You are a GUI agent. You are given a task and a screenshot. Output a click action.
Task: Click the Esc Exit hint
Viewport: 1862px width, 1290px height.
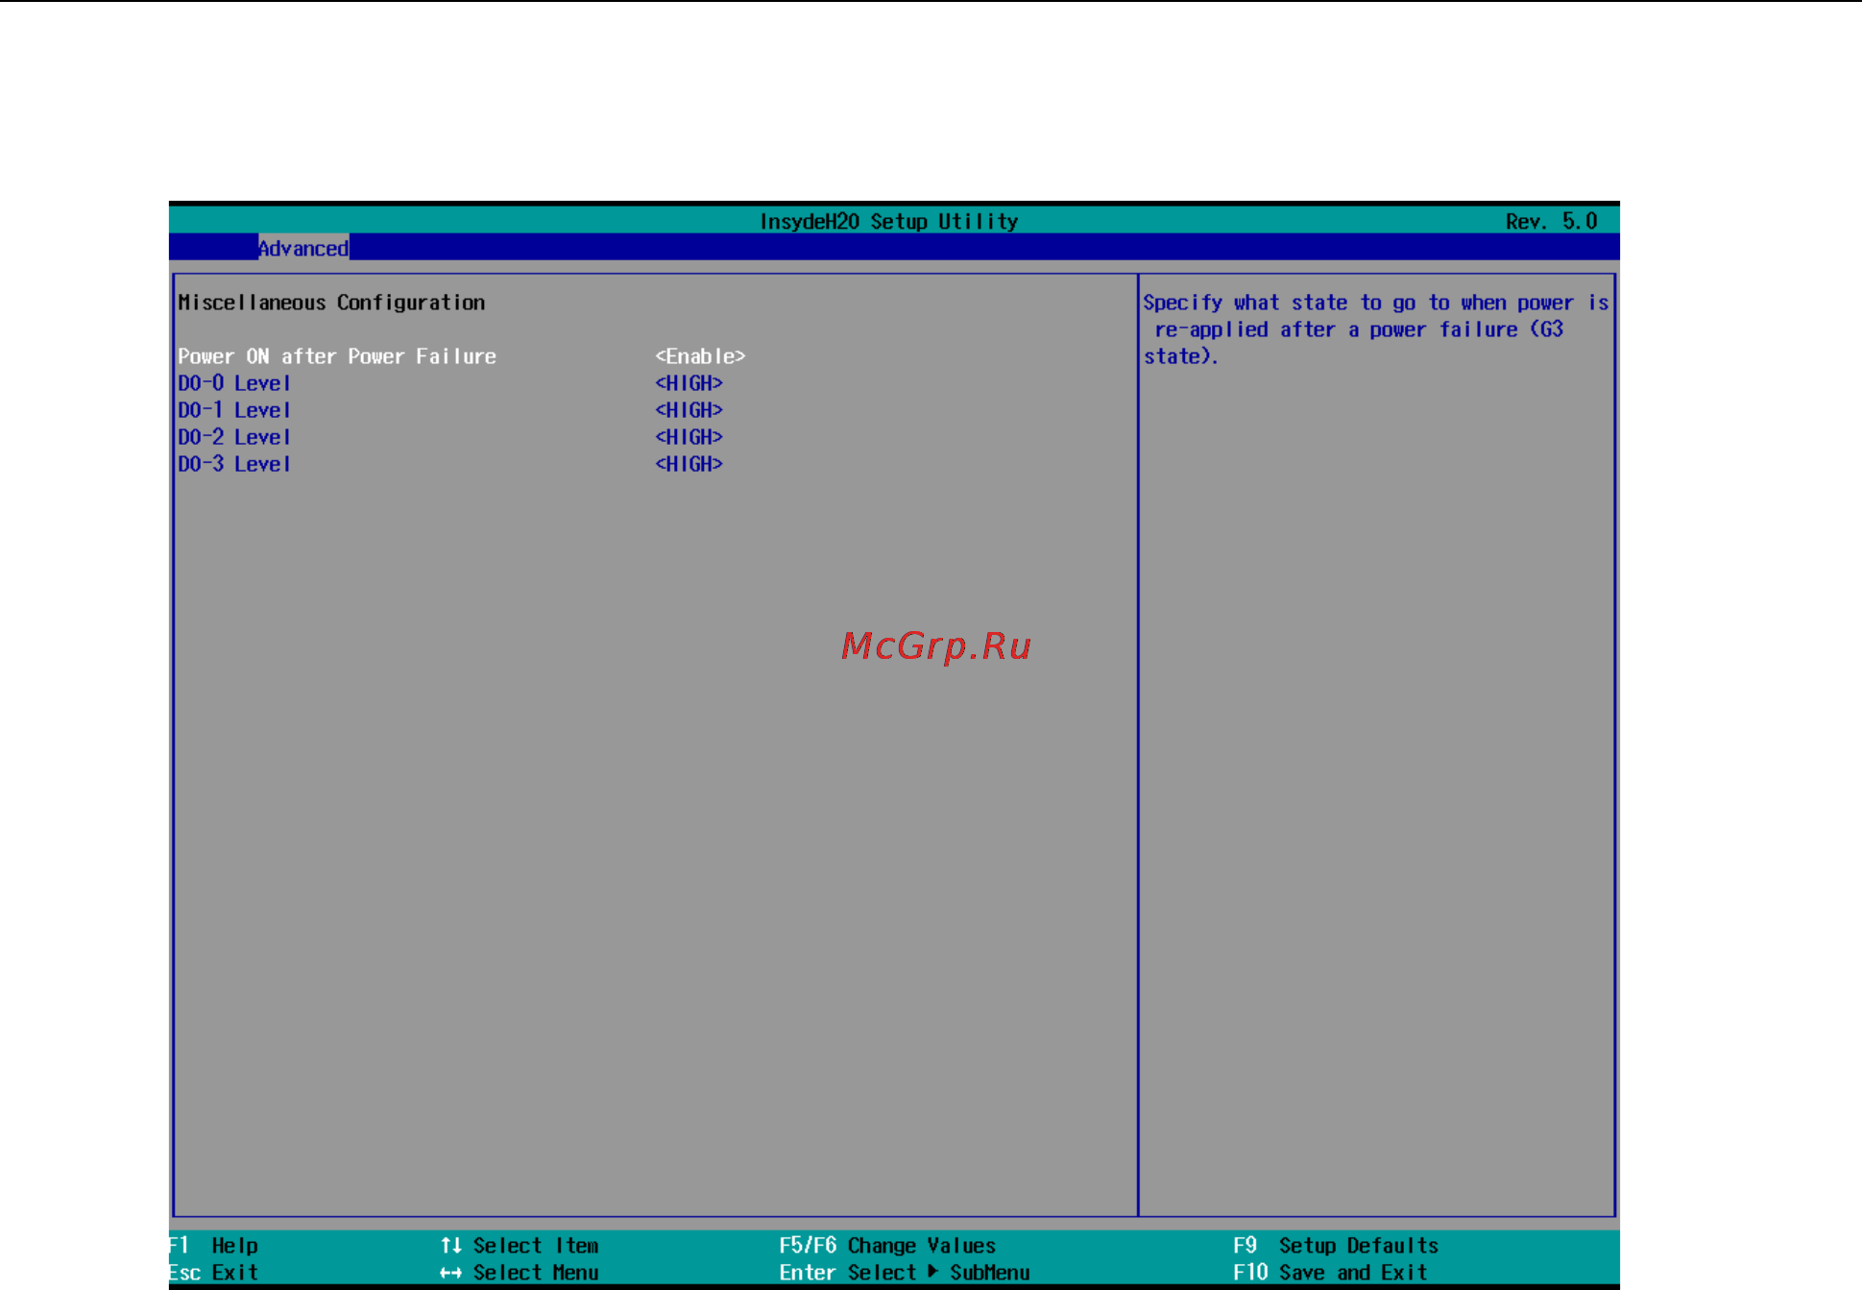pos(214,1273)
